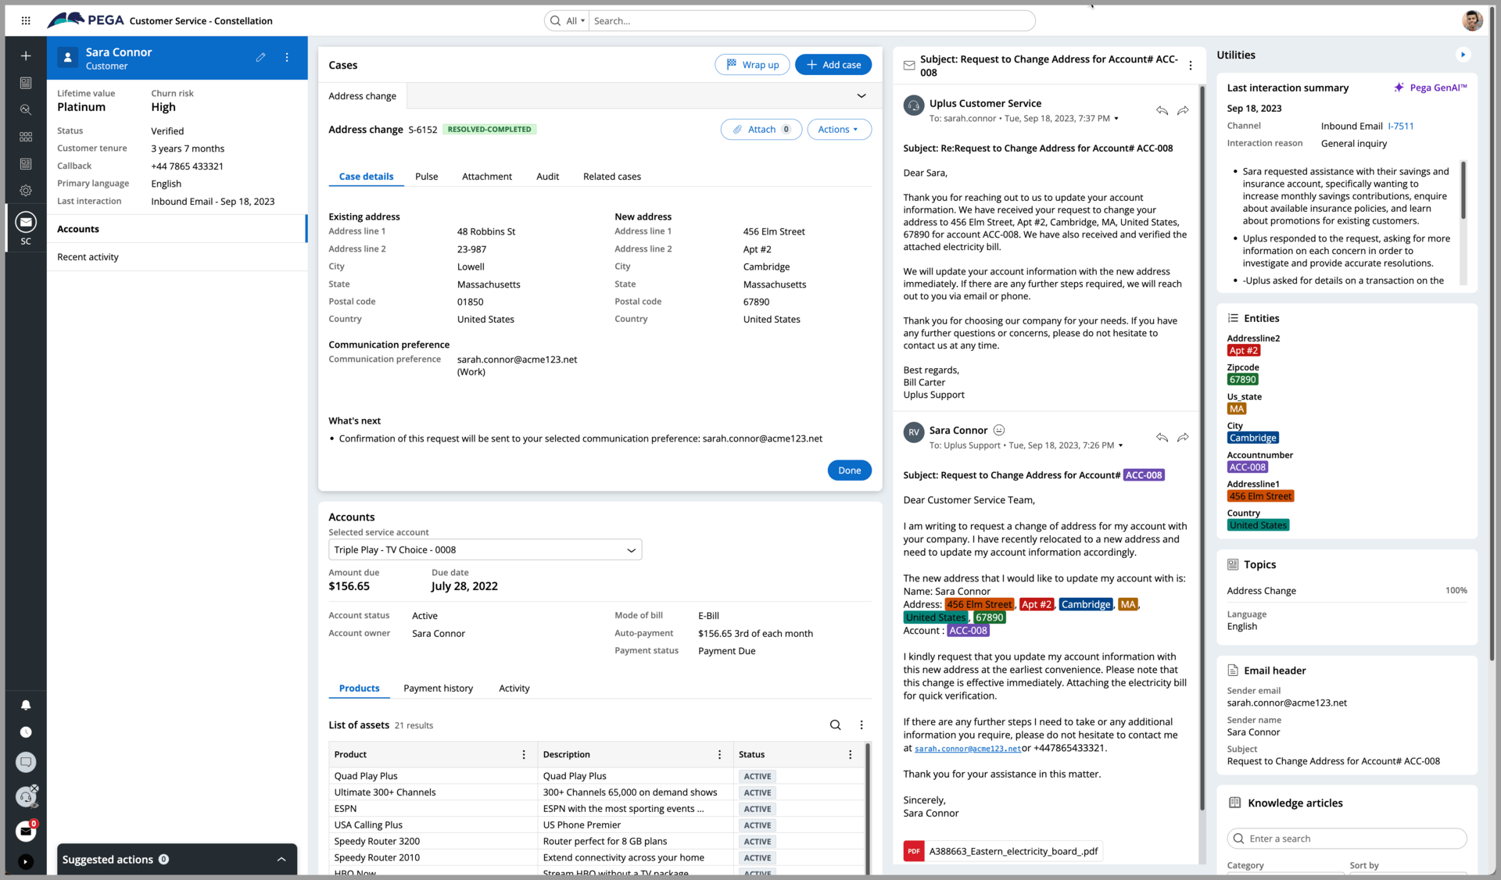The width and height of the screenshot is (1501, 880).
Task: Open the Audit tab of the case
Action: [547, 176]
